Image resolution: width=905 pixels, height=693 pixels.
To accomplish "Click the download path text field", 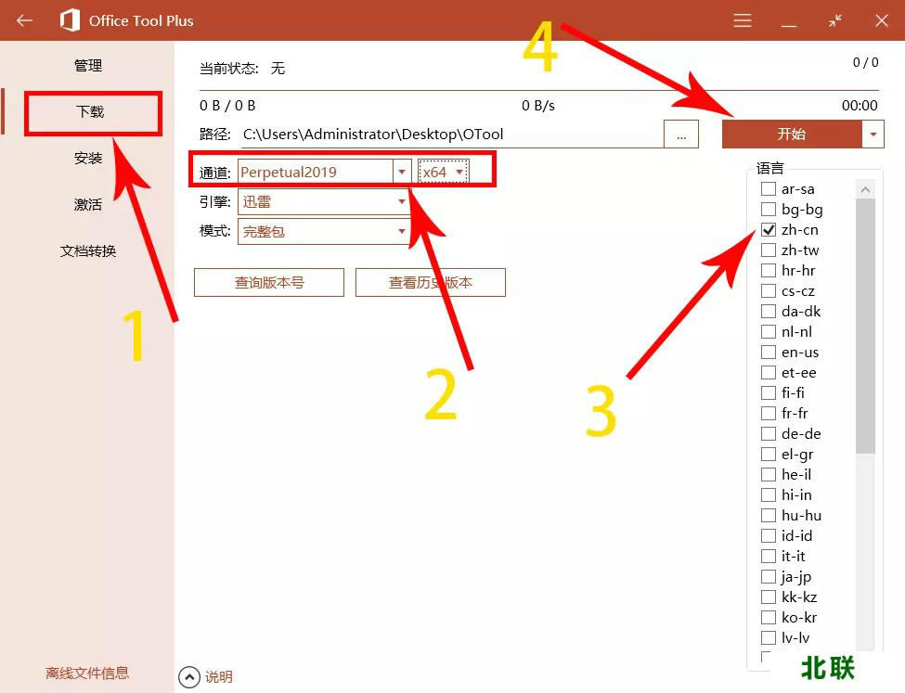I will (x=450, y=135).
